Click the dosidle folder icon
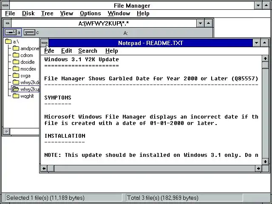Viewport: 272px width, 204px height. 16,62
